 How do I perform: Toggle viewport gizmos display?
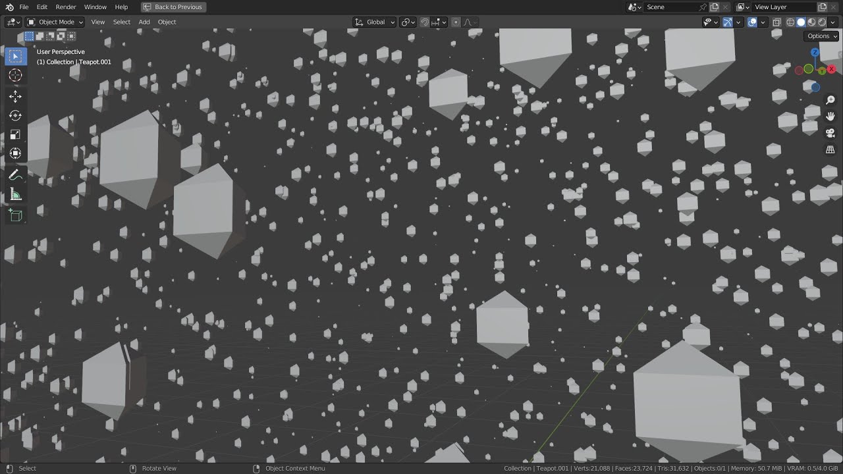728,22
